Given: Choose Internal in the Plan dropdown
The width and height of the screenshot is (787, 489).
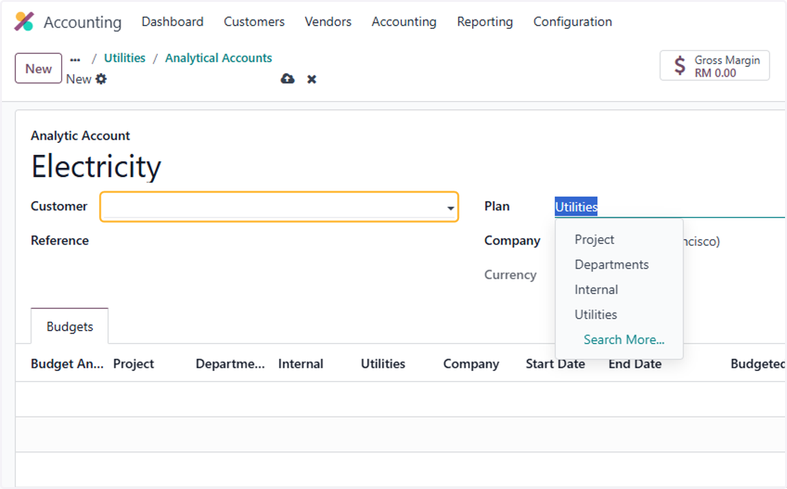Looking at the screenshot, I should 596,290.
